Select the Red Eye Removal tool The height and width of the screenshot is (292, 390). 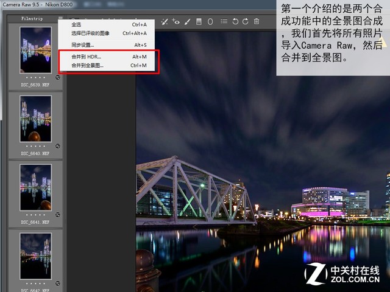click(x=175, y=21)
